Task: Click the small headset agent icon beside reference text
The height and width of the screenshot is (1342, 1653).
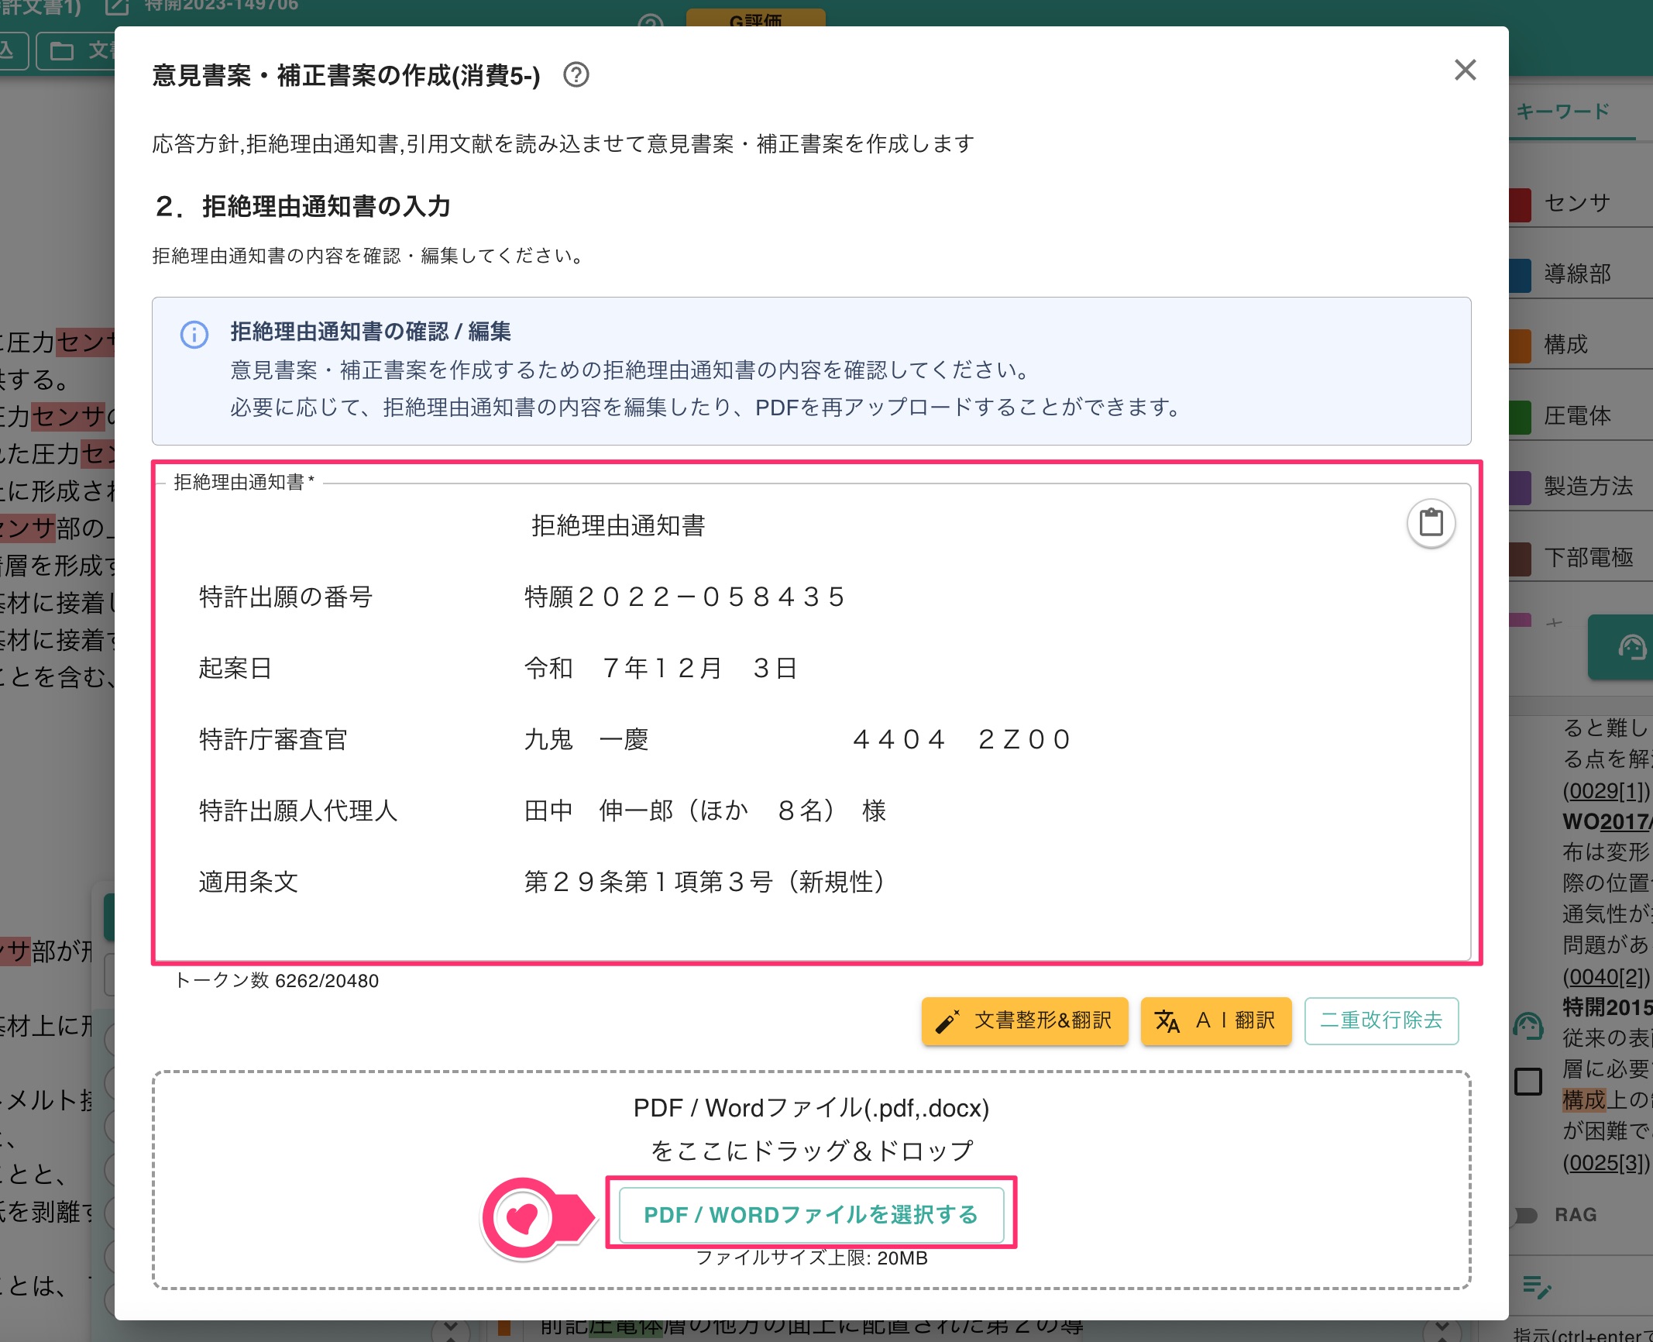Action: pos(1528,1026)
